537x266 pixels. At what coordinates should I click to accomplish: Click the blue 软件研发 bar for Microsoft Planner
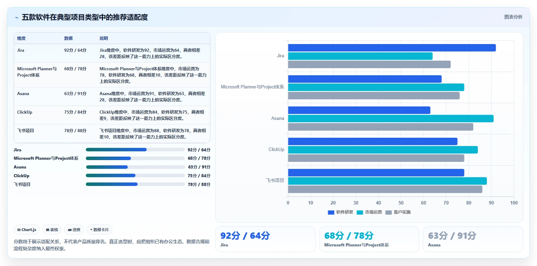[365, 79]
